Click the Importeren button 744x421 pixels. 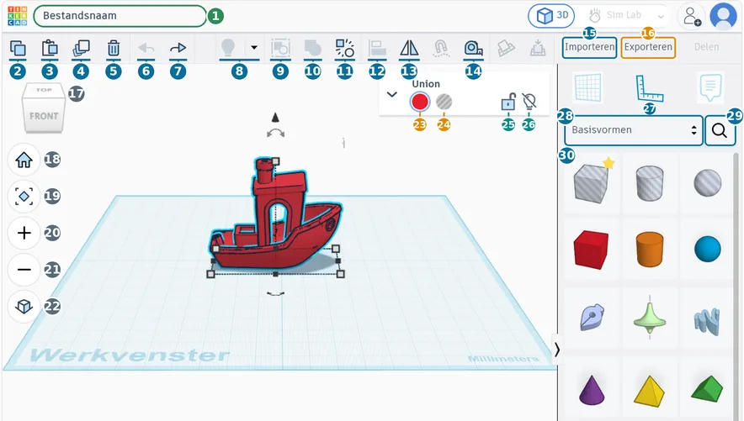click(589, 47)
